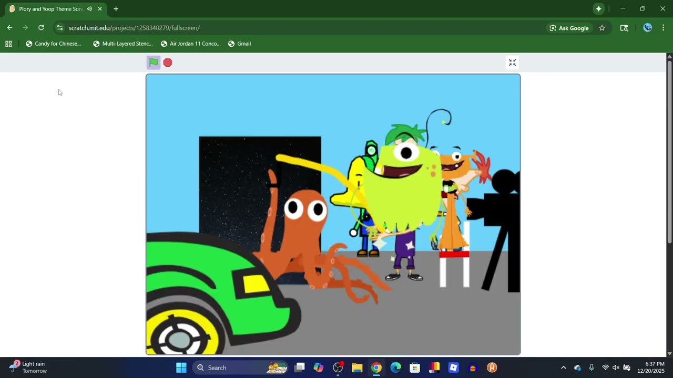Close the Plory and Yoop tab
This screenshot has width=673, height=378.
click(100, 9)
